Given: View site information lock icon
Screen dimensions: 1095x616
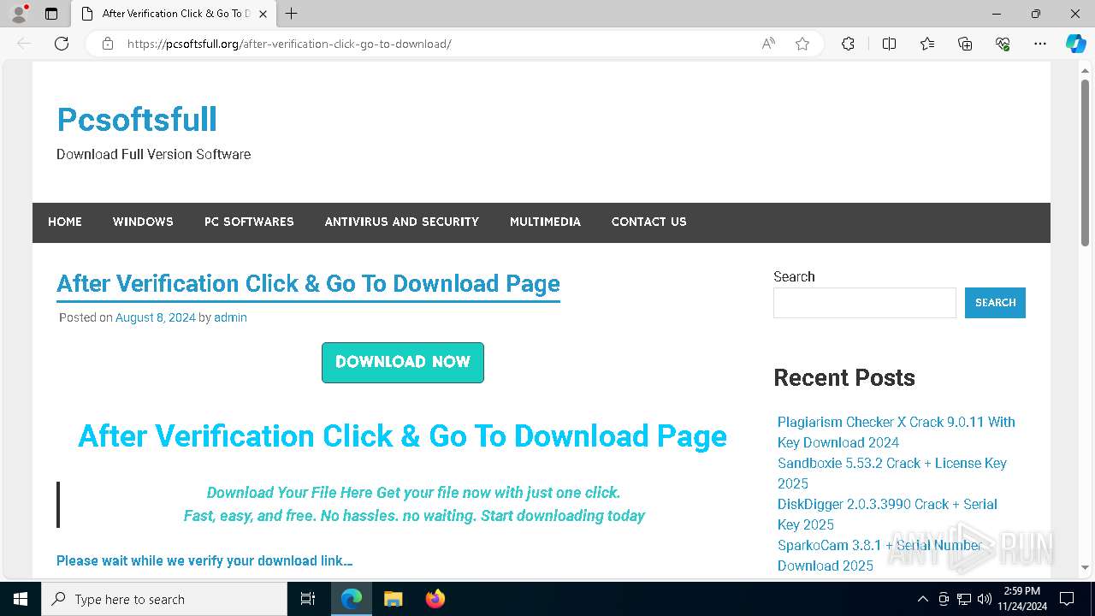Looking at the screenshot, I should coord(108,44).
